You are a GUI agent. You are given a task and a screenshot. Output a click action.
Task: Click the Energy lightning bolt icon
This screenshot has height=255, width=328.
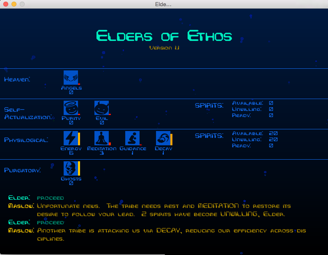pos(71,138)
